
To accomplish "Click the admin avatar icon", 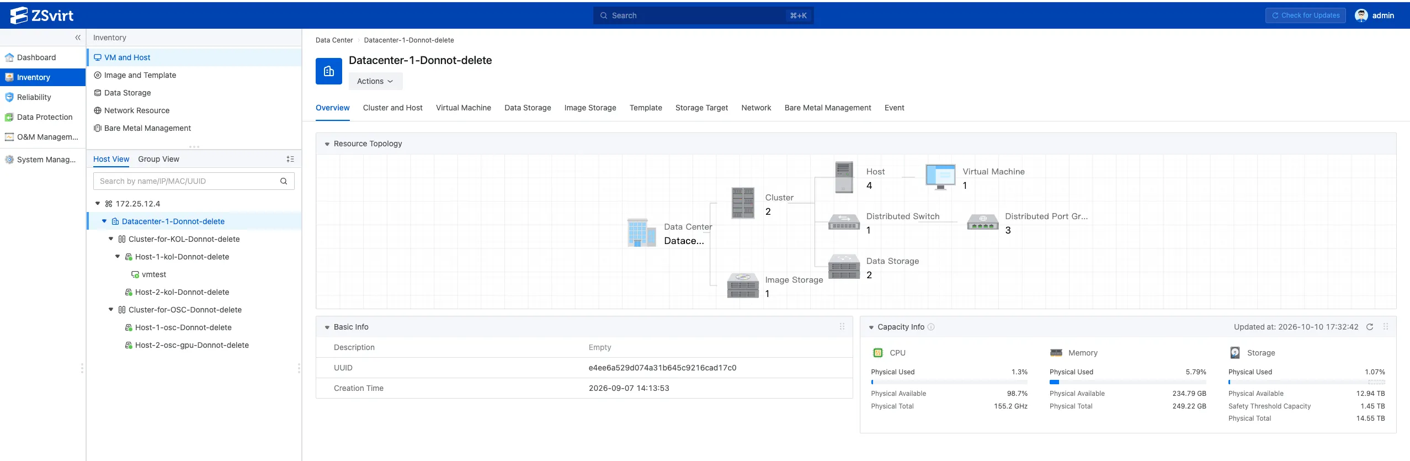I will pyautogui.click(x=1361, y=15).
